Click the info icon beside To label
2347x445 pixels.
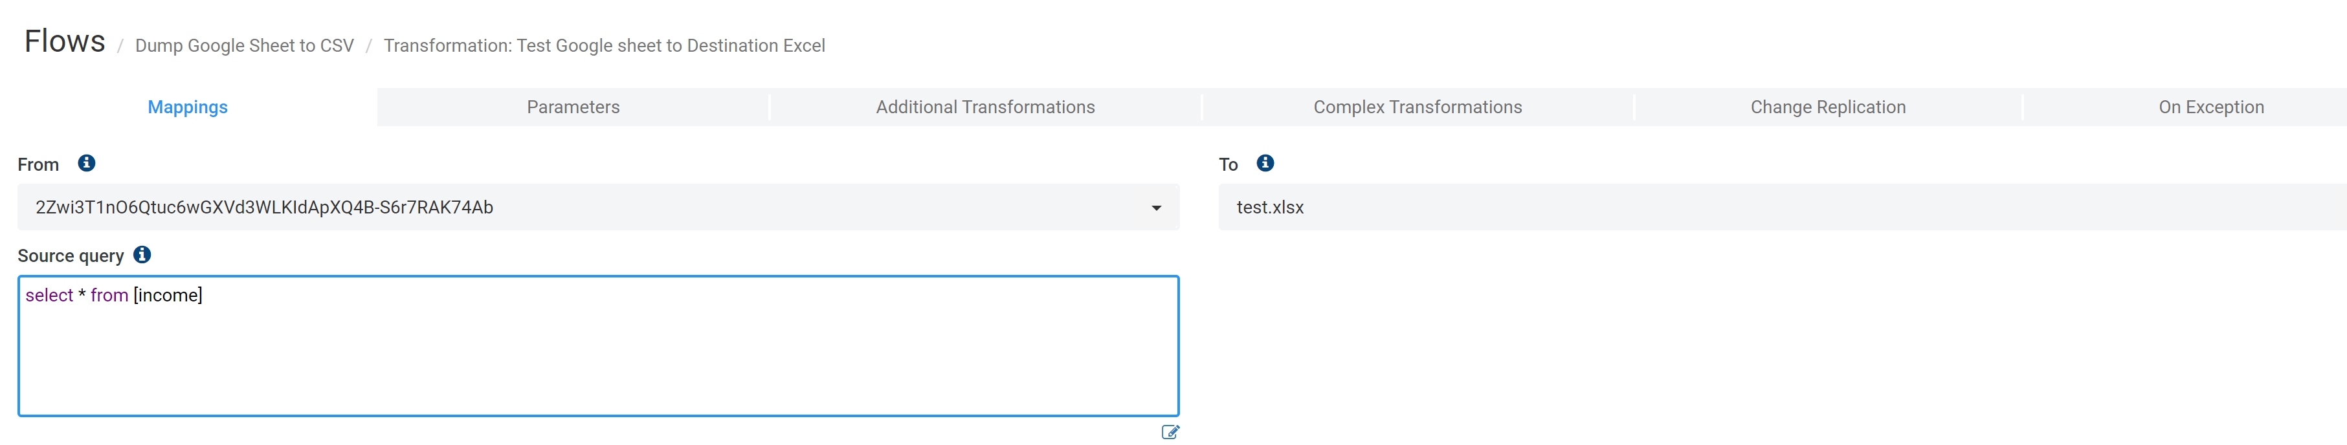pos(1265,163)
